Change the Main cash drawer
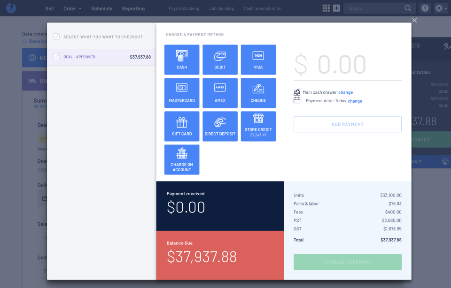Image resolution: width=451 pixels, height=288 pixels. (345, 92)
